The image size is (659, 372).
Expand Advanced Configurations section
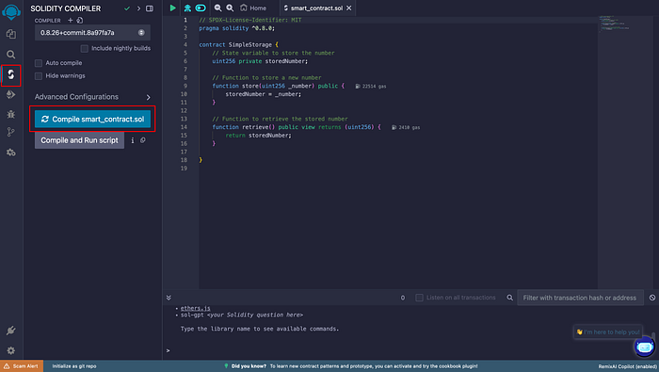92,97
